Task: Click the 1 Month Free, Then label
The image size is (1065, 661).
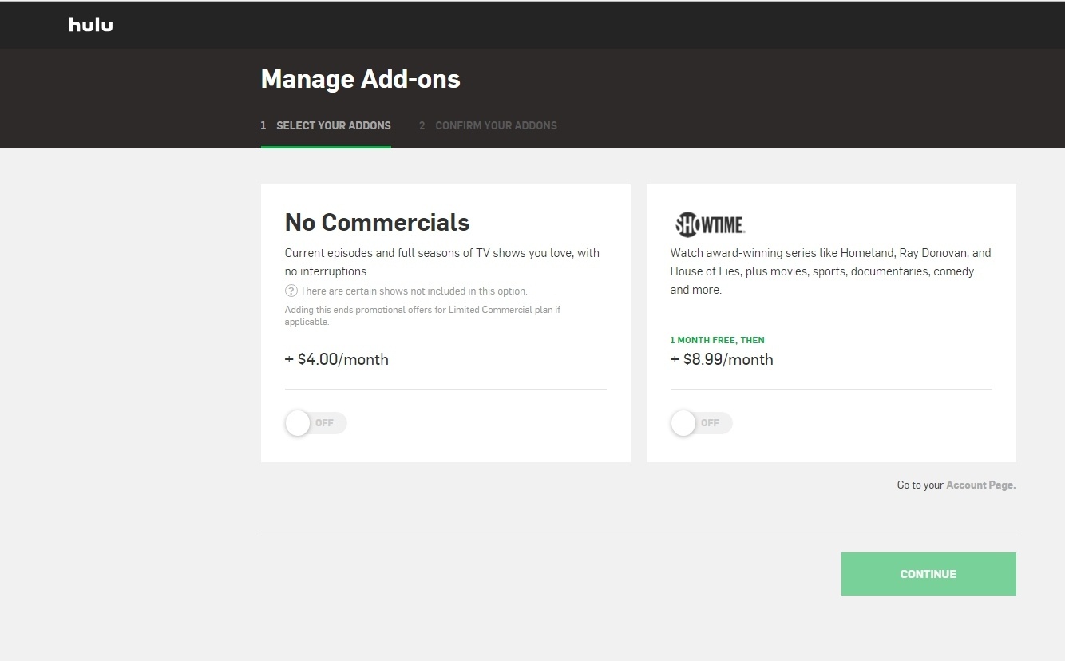Action: point(717,340)
